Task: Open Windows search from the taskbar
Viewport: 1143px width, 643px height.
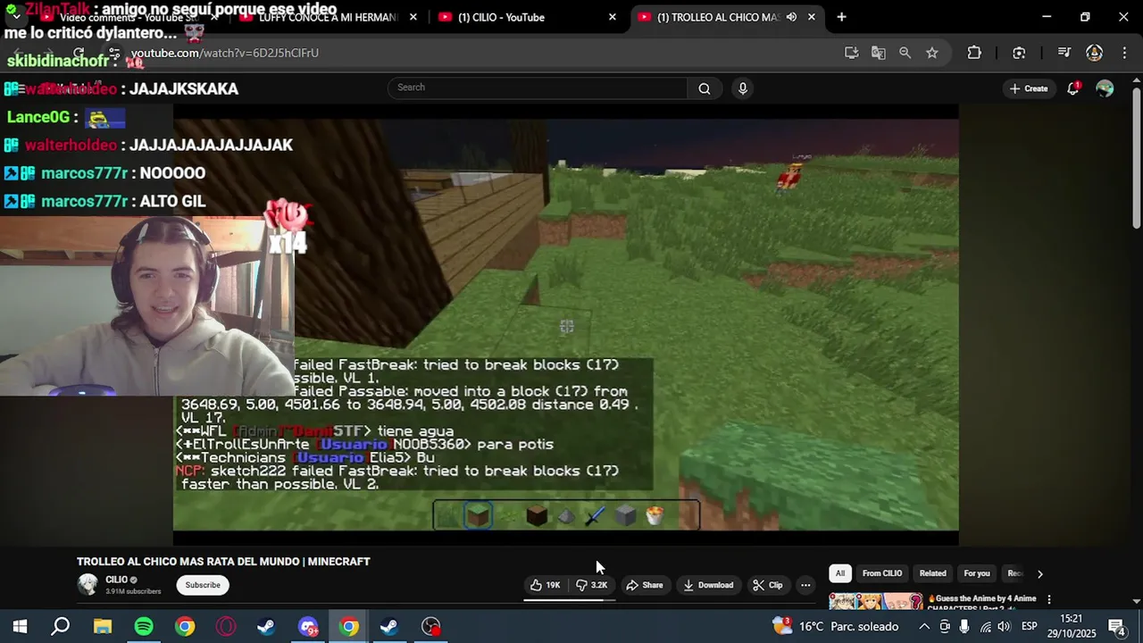Action: tap(61, 626)
